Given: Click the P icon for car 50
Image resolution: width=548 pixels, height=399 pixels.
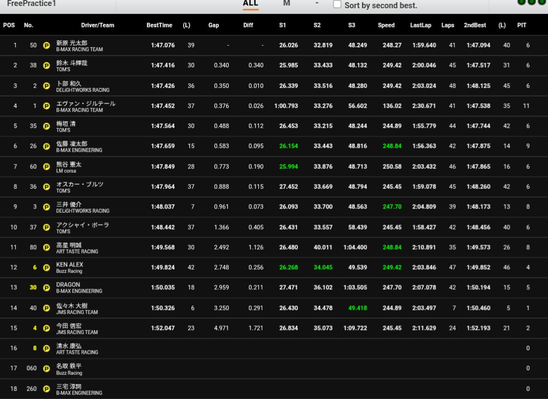Looking at the screenshot, I should click(46, 45).
